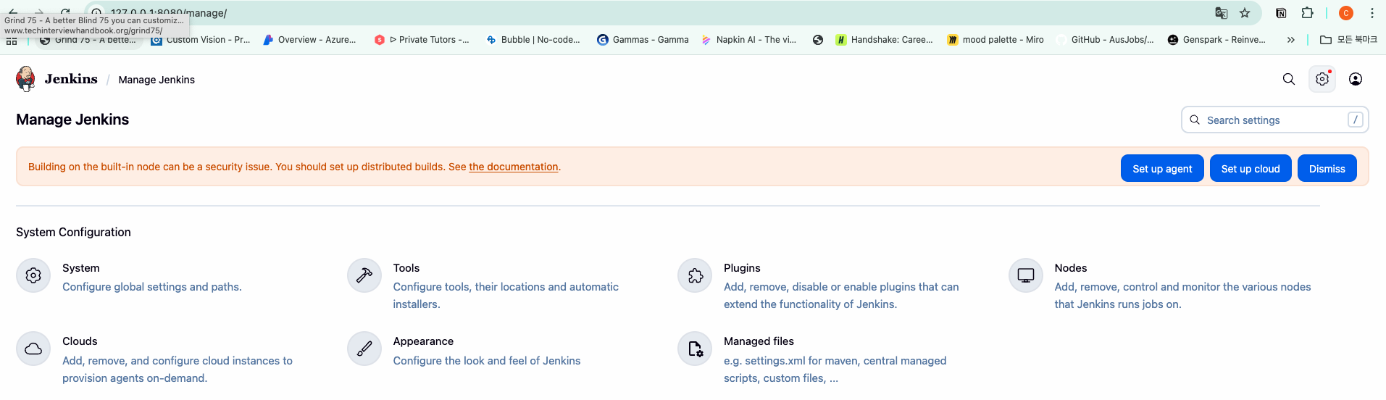The height and width of the screenshot is (400, 1386).
Task: Click the Set up cloud button
Action: pyautogui.click(x=1251, y=168)
